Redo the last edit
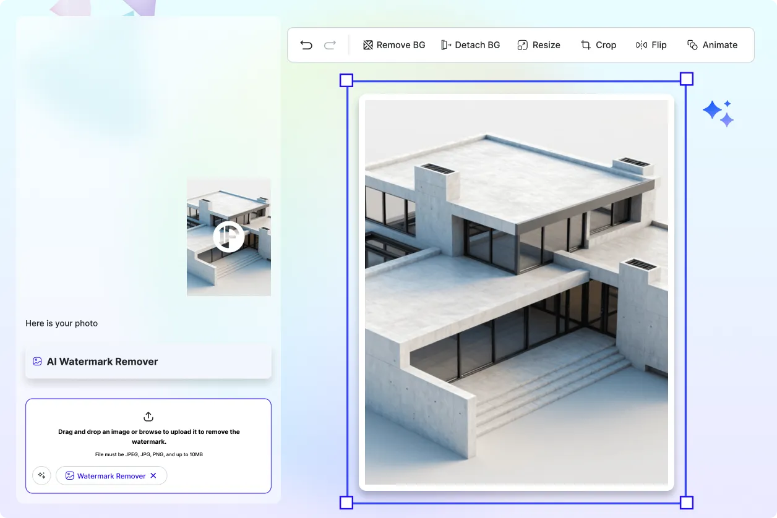777x518 pixels. click(330, 45)
